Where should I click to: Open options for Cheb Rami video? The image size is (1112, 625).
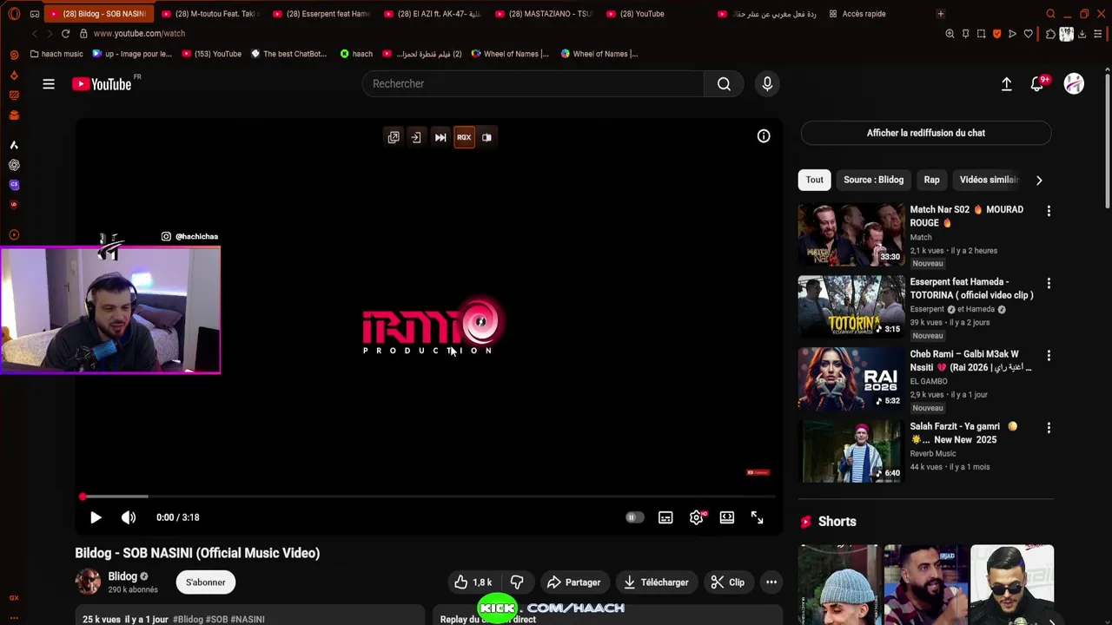[x=1049, y=355]
